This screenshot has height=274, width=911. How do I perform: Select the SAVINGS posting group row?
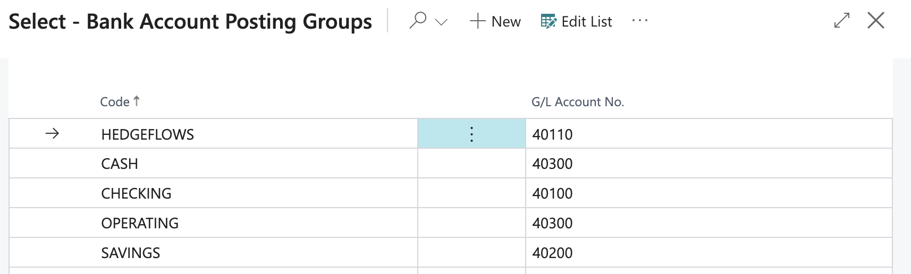[131, 253]
